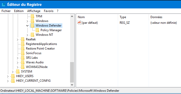
Task: Click the WOW6432Node folder icon
Action: [x=23, y=67]
